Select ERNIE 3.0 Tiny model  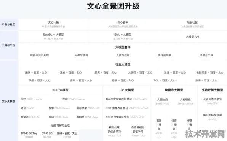click(29, 135)
